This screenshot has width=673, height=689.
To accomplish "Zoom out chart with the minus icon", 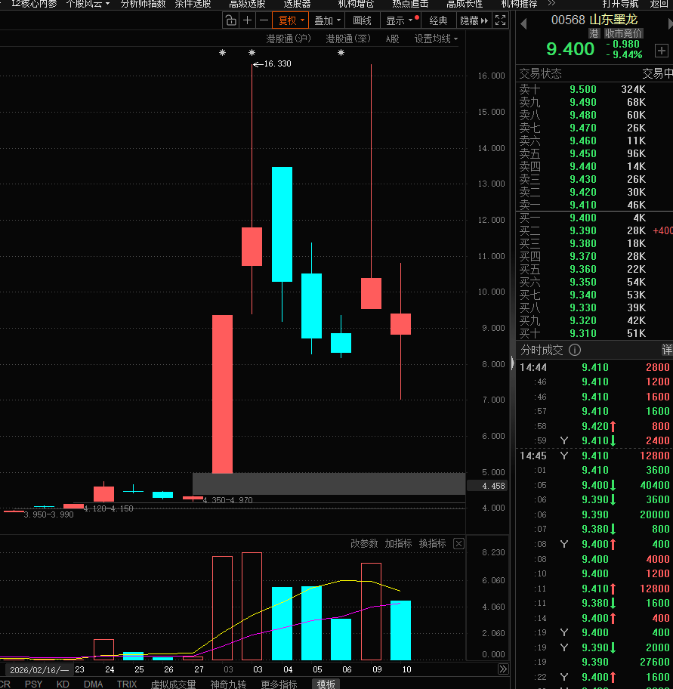I will 264,21.
